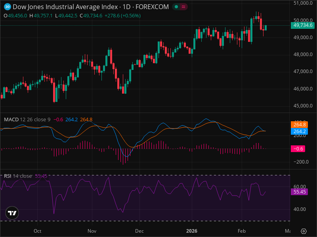Click the 49,000.0 price axis label
Screen dimensions: 317x237
303,38
